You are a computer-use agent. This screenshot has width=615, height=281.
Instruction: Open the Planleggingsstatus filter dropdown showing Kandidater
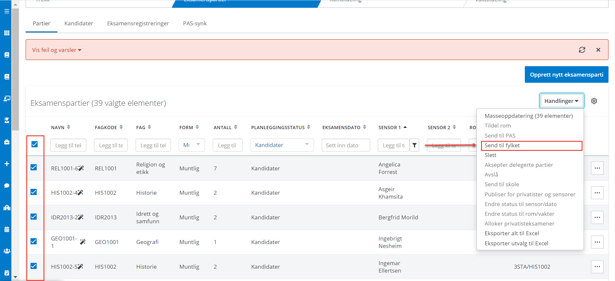282,145
